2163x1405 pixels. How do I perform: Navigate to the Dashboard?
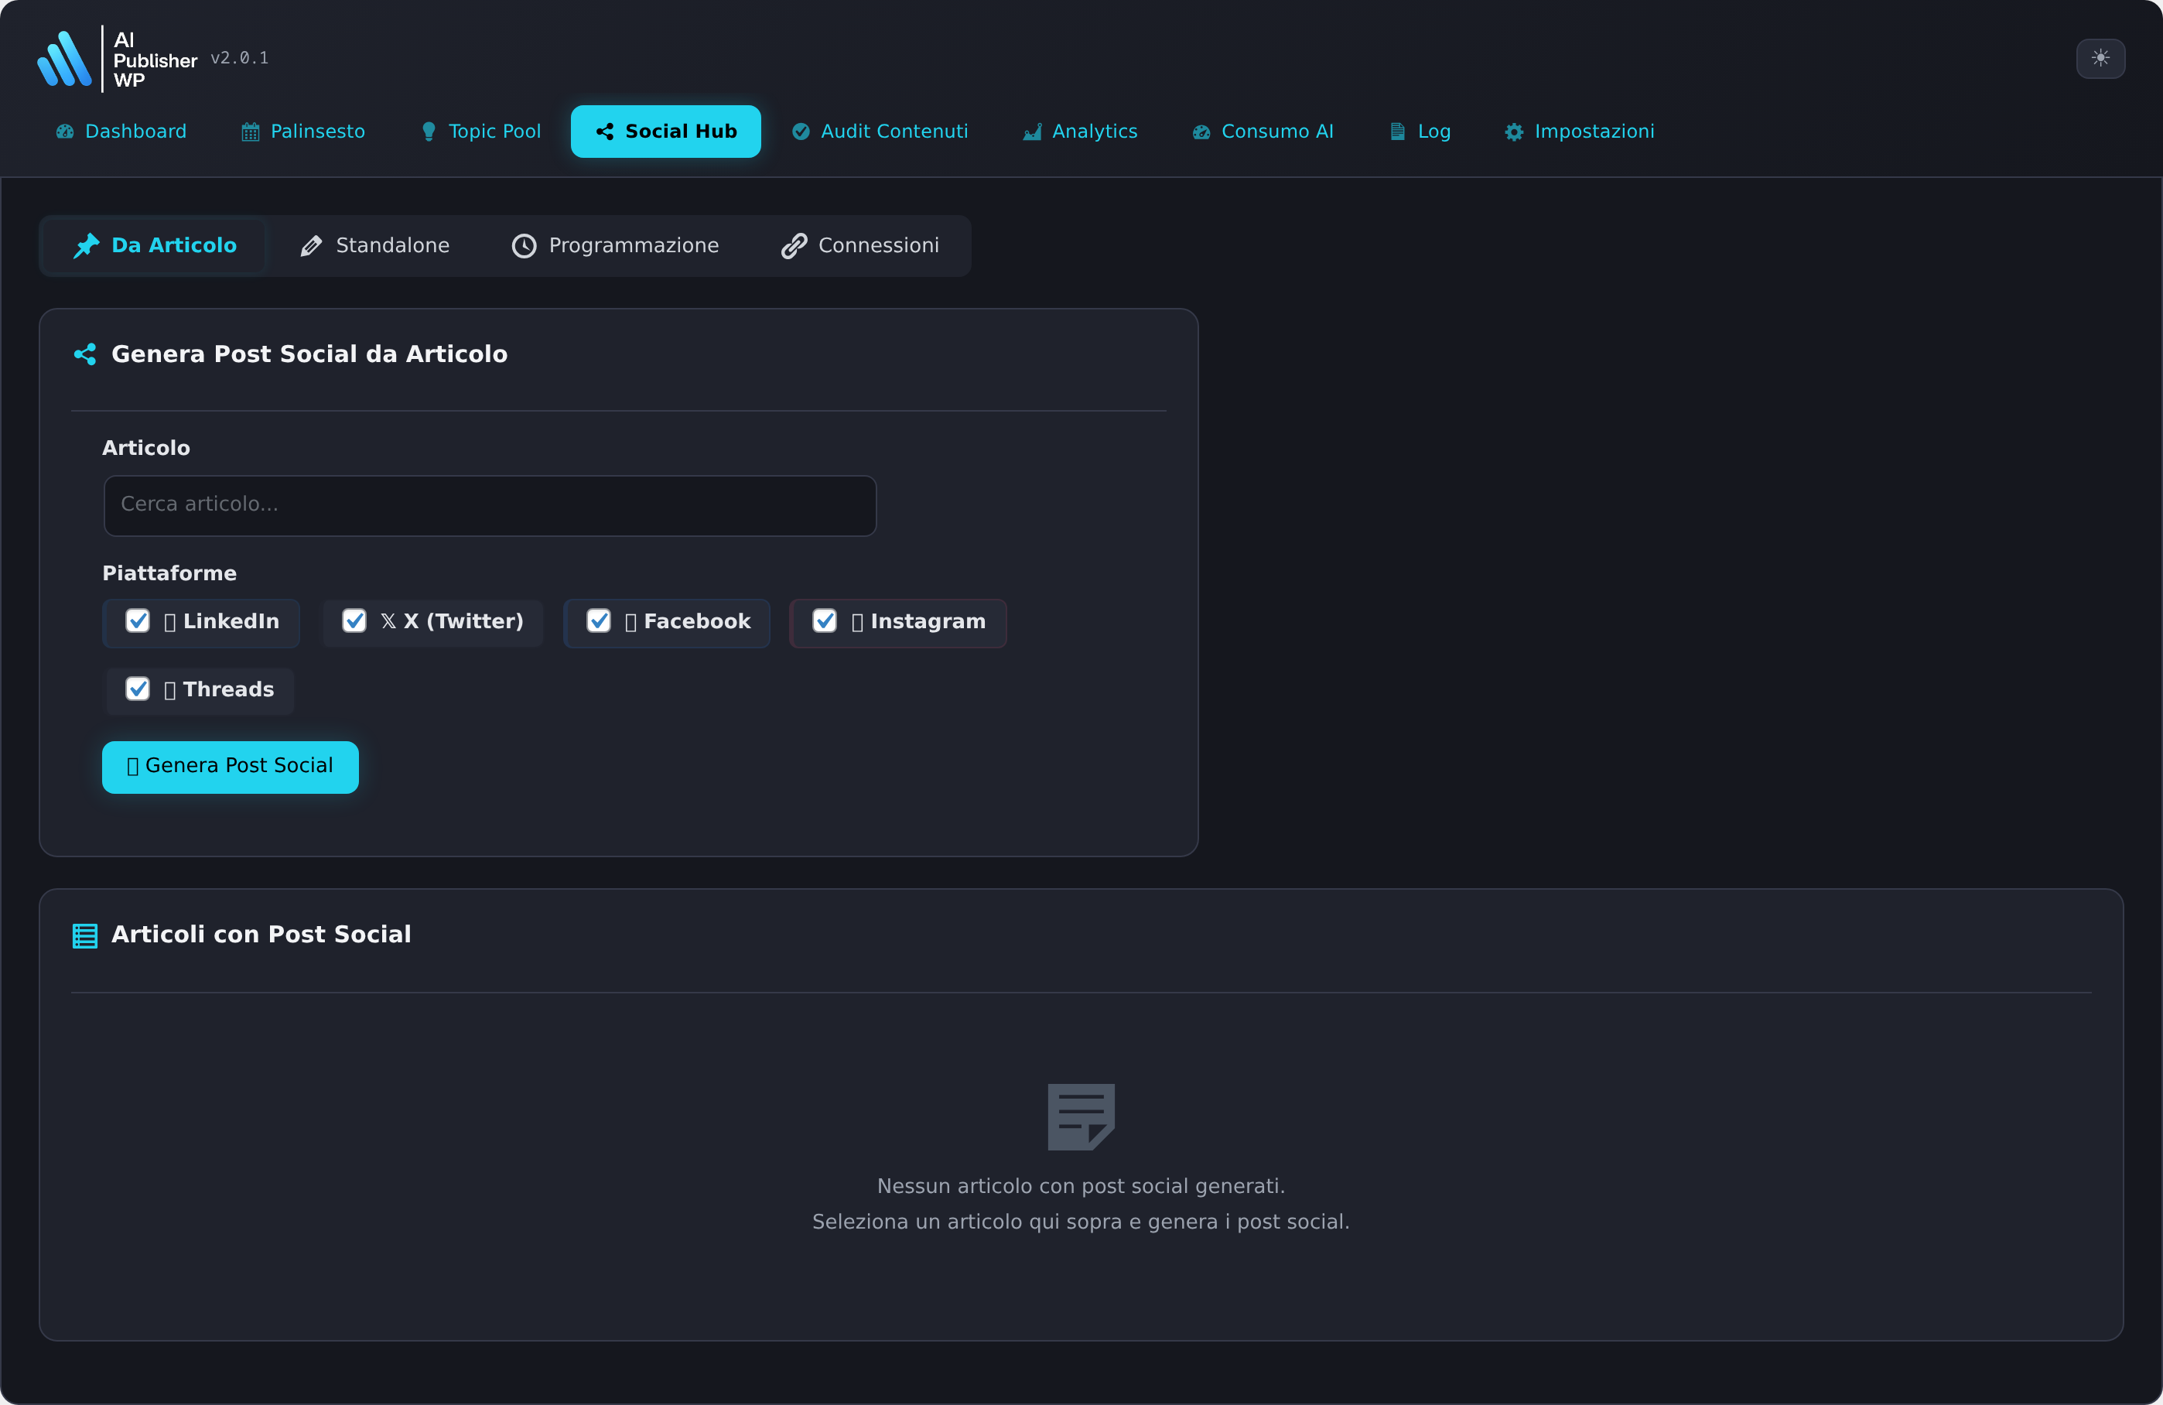point(120,131)
